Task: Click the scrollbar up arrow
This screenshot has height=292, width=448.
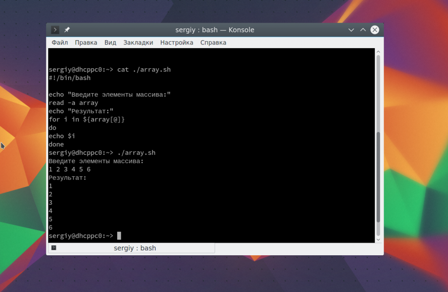Action: 378,52
